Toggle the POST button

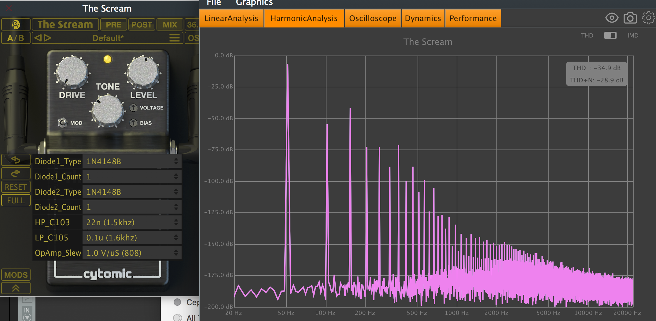(x=142, y=24)
